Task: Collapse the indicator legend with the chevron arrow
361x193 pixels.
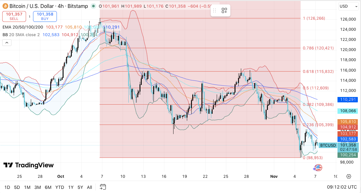Action: click(x=7, y=42)
